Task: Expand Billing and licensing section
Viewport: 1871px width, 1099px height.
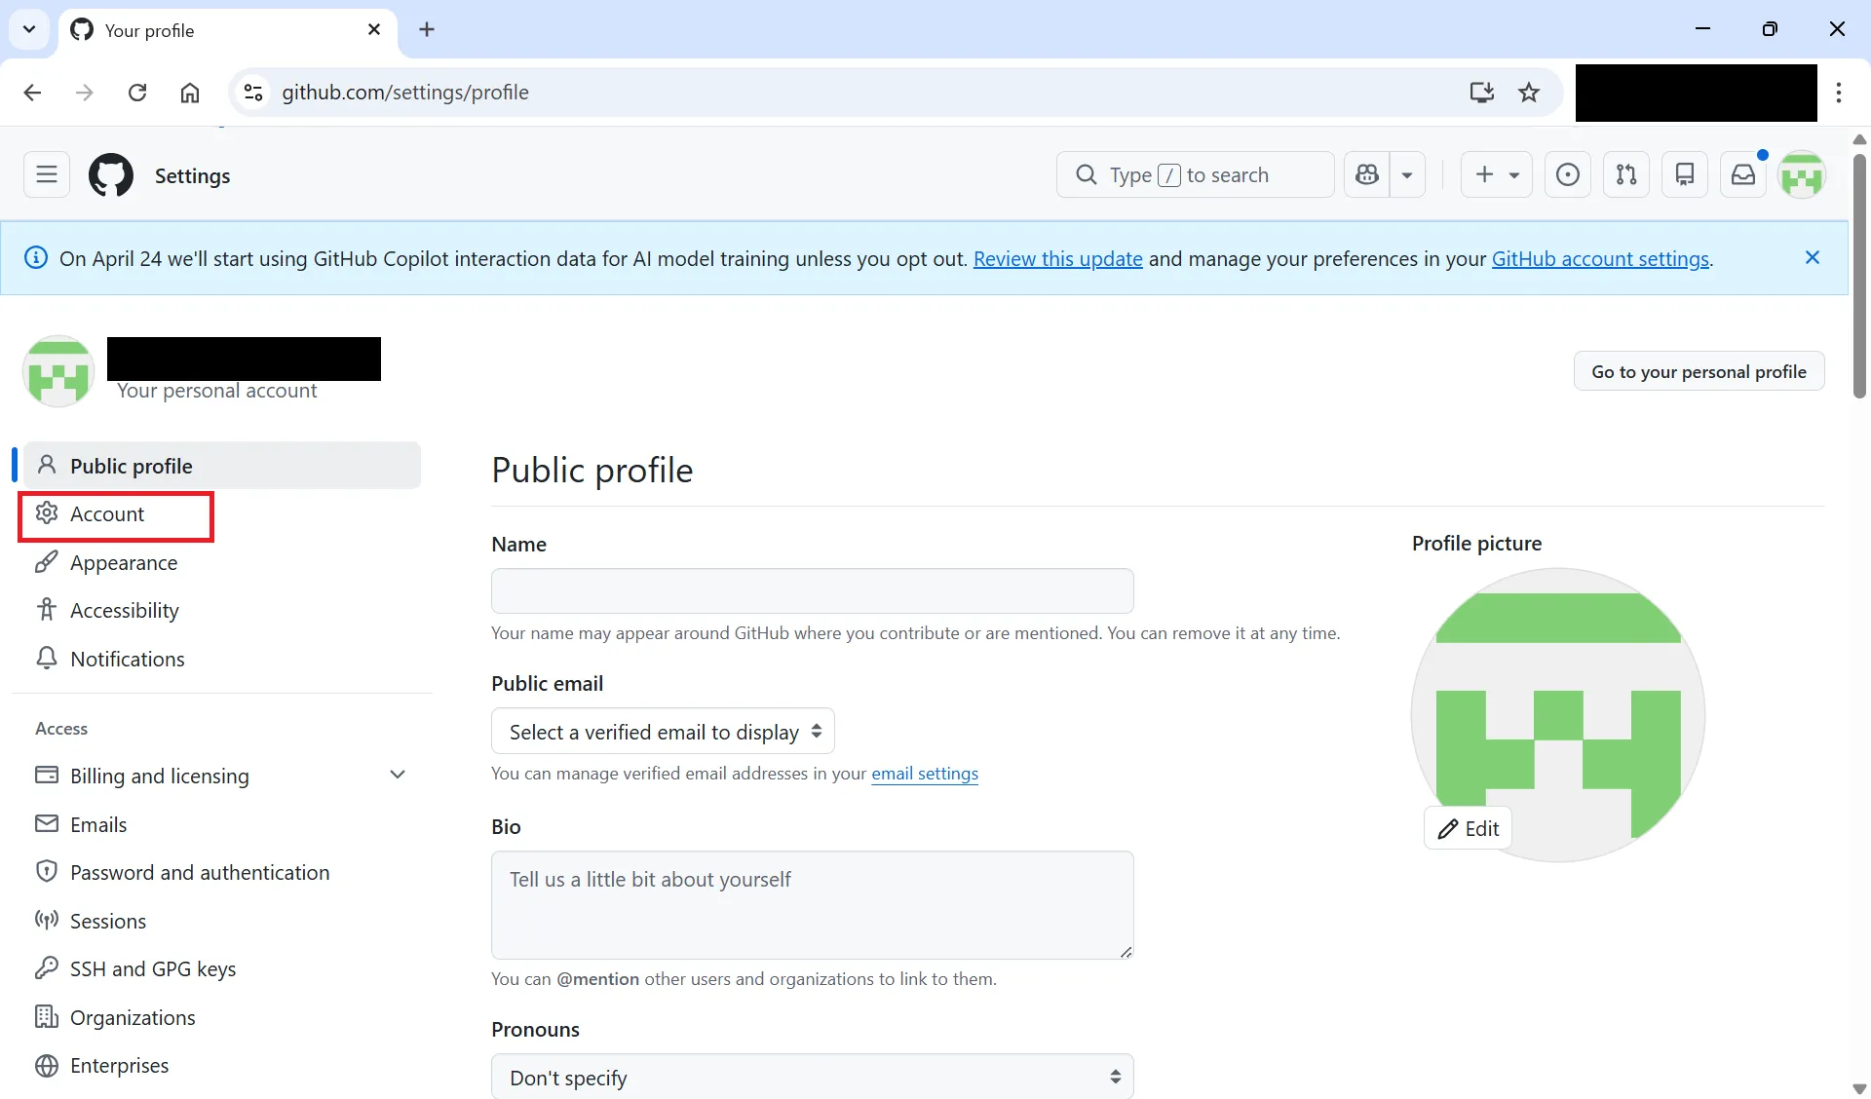Action: (398, 776)
